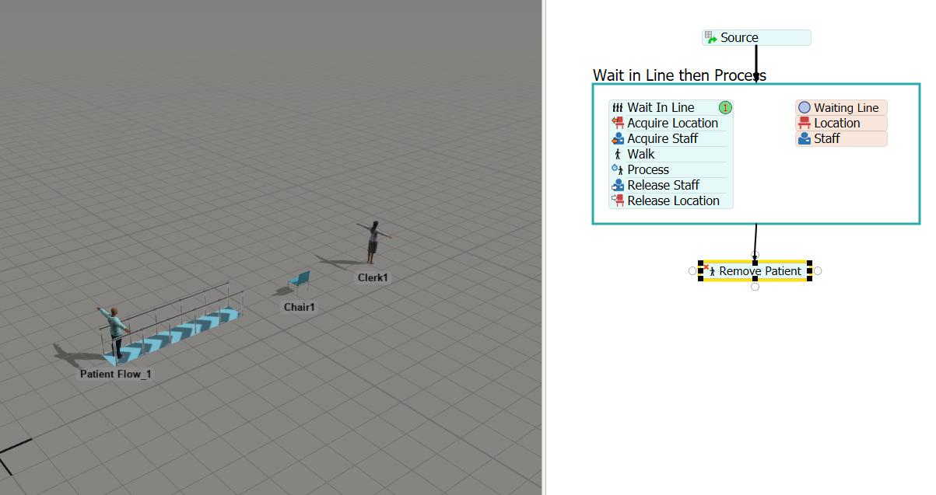Image resolution: width=936 pixels, height=495 pixels.
Task: Click the Release Location icon
Action: click(x=618, y=200)
